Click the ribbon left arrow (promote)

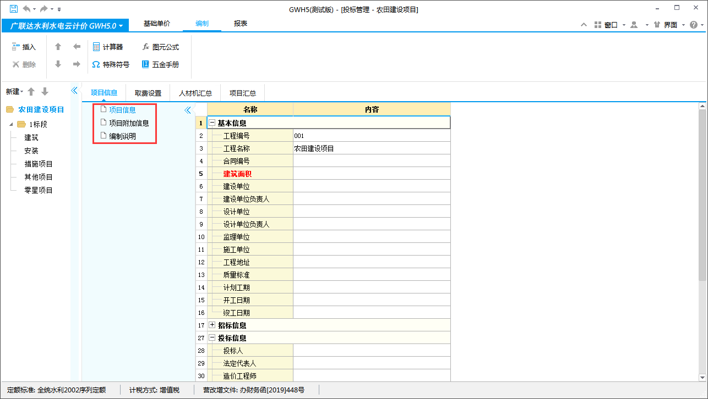77,47
